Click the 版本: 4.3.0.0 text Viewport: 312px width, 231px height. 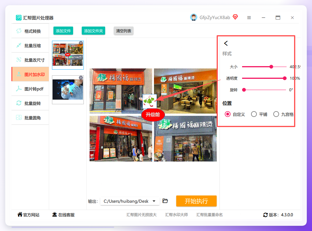point(281,215)
